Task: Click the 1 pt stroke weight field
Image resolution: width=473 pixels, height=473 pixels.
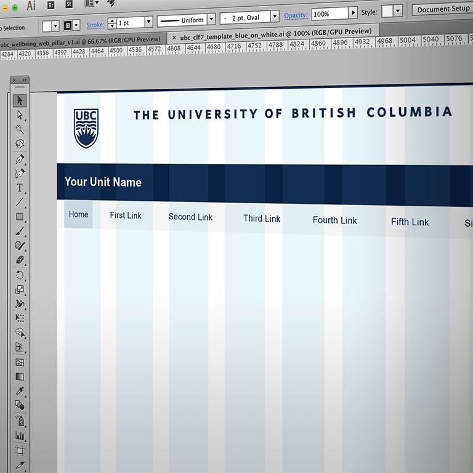Action: coord(131,23)
